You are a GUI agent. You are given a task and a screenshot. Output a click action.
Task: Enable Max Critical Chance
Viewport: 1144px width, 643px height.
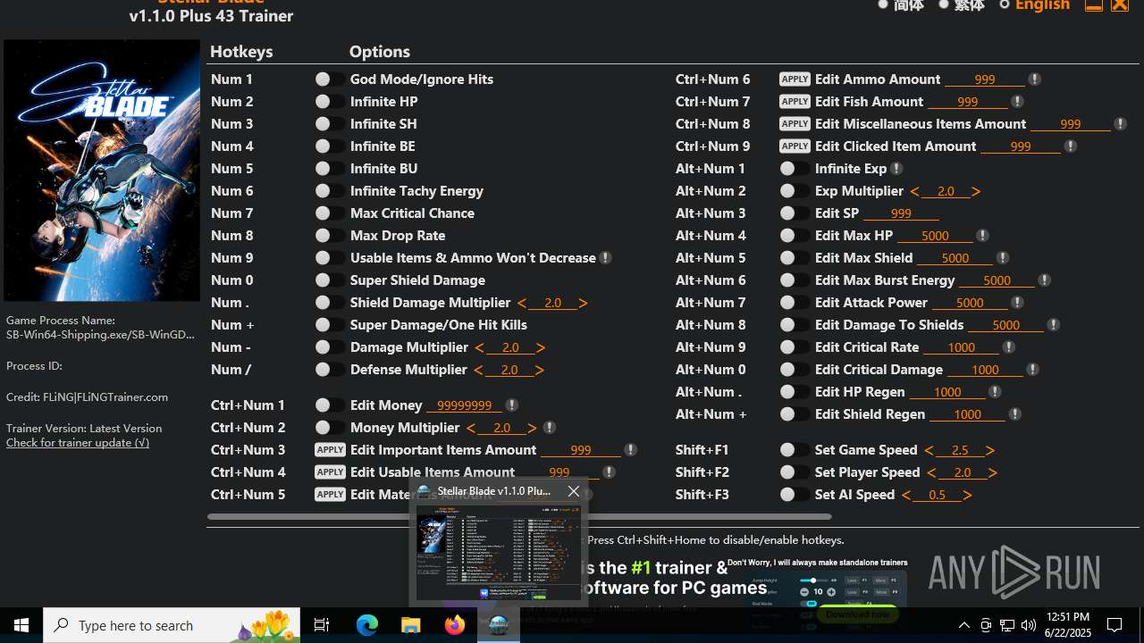coord(329,213)
